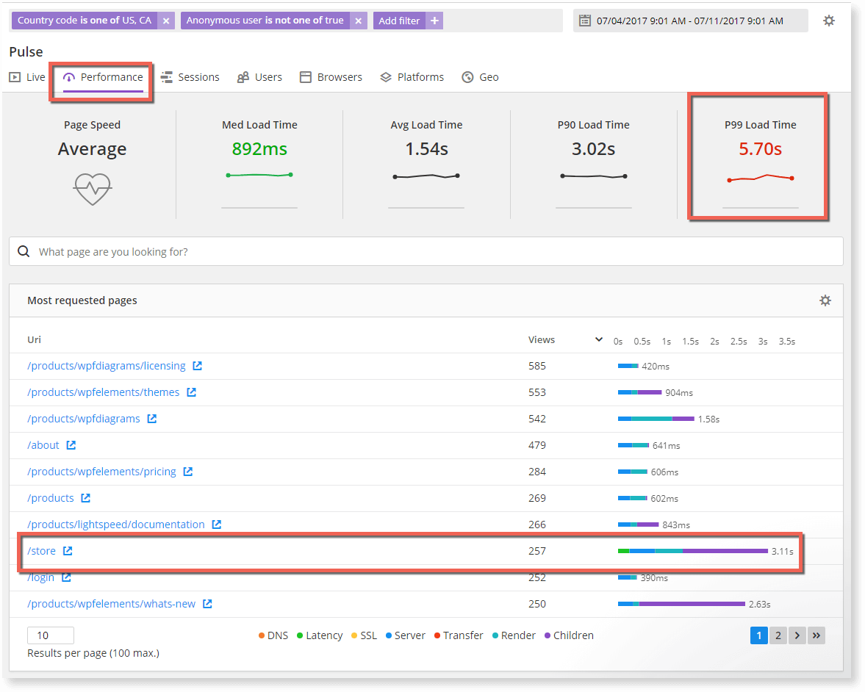
Task: Open /about via its external link icon
Action: click(71, 444)
